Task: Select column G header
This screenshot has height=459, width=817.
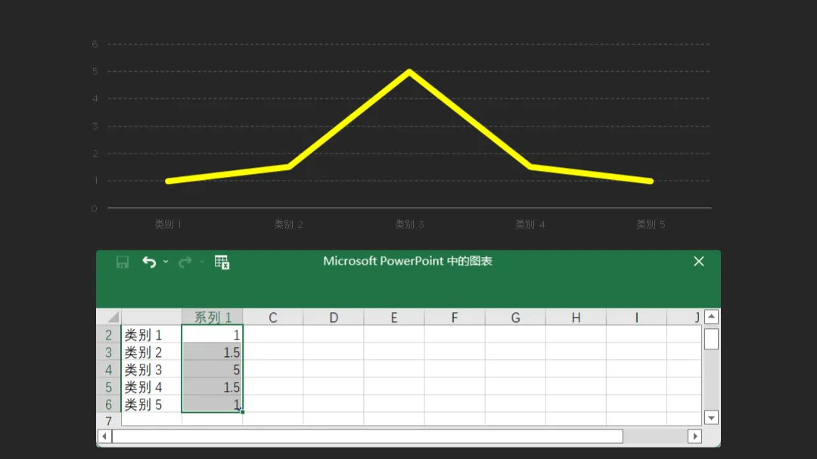Action: 515,317
